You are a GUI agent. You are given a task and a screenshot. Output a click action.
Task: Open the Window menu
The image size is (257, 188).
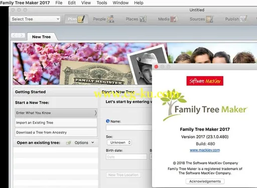coord(120,3)
